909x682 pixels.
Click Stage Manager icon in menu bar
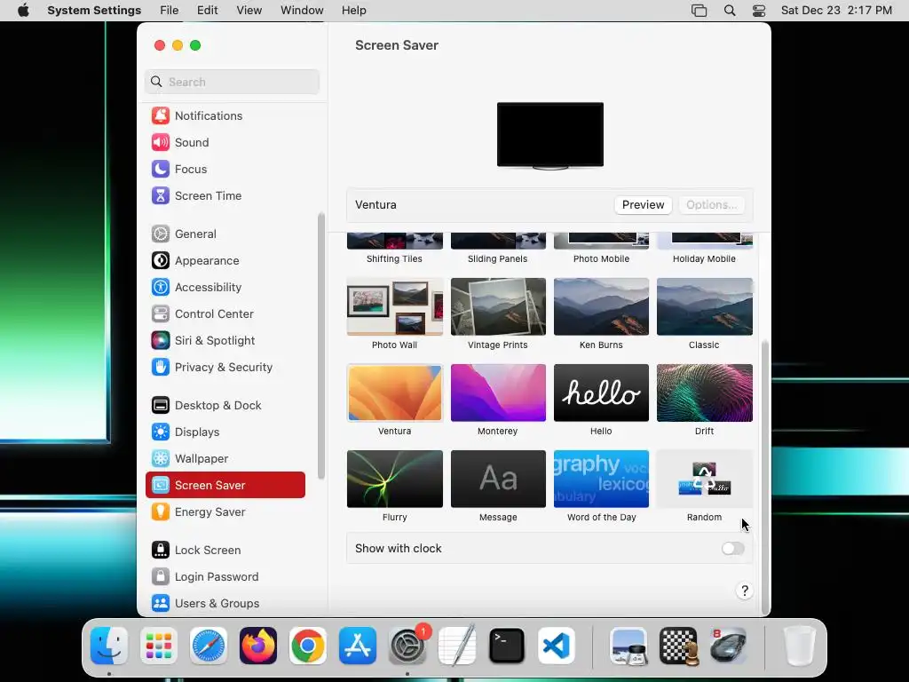(700, 11)
